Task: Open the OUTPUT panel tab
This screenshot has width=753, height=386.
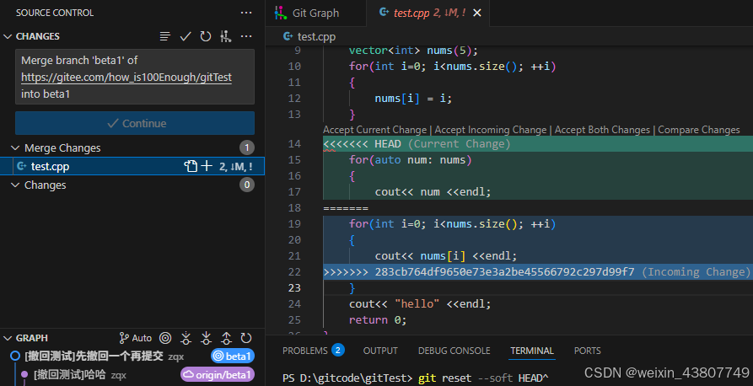Action: tap(380, 351)
